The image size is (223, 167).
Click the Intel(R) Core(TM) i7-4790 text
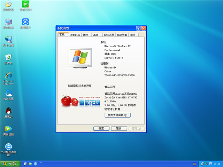point(121,97)
